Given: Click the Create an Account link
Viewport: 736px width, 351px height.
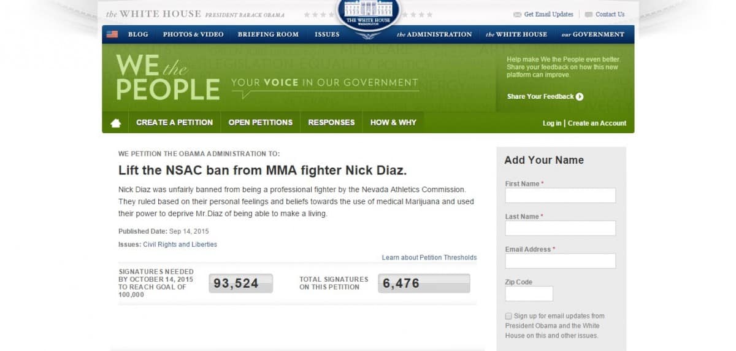Looking at the screenshot, I should coord(597,123).
